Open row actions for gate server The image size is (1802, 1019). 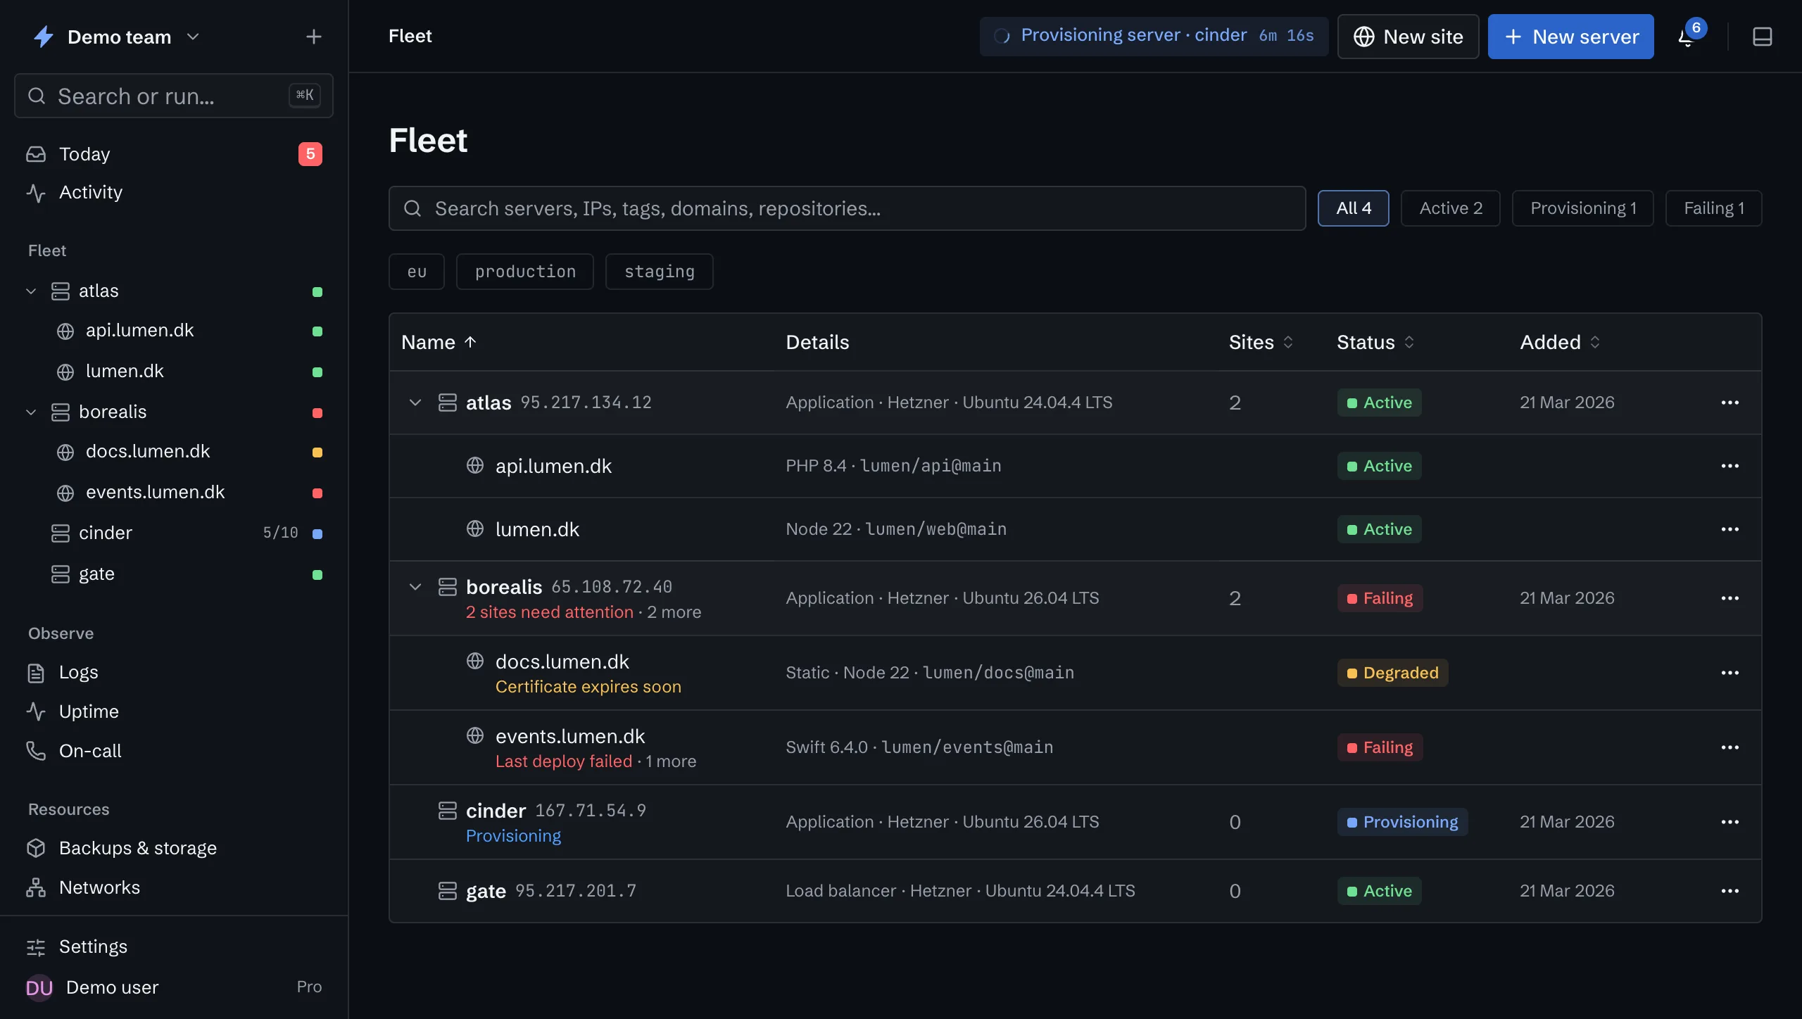(1729, 891)
